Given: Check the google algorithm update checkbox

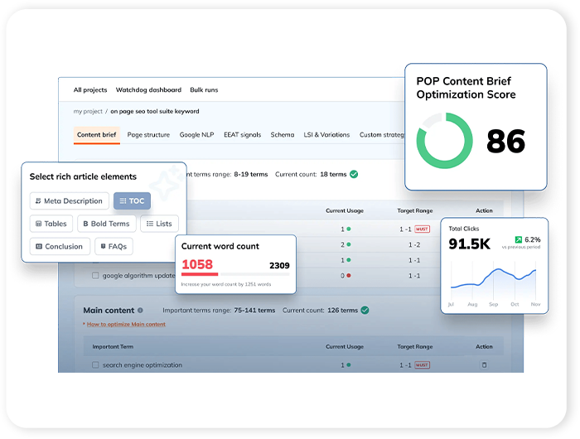Looking at the screenshot, I should tap(95, 276).
